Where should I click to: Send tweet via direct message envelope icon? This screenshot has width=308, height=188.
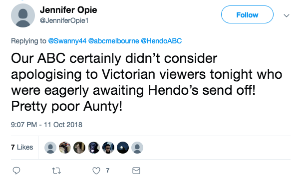[x=136, y=171]
